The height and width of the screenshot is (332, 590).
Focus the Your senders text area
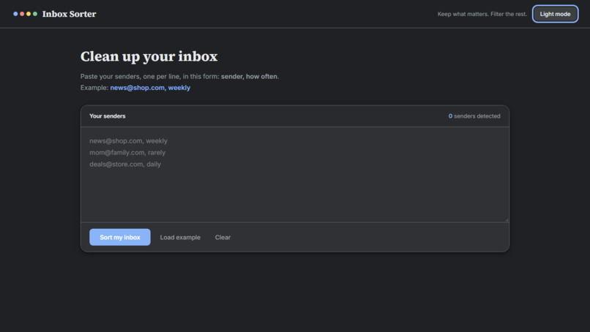pyautogui.click(x=295, y=175)
